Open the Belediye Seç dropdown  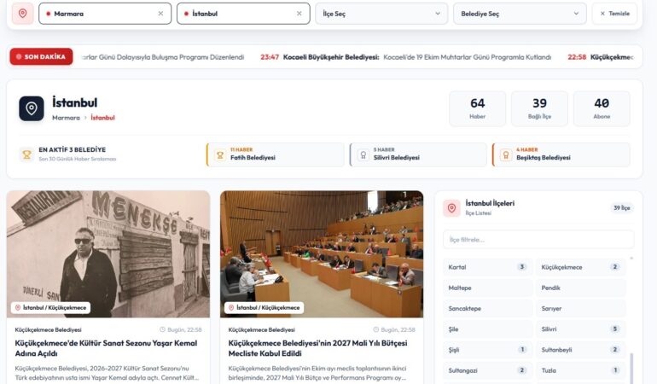tap(520, 14)
